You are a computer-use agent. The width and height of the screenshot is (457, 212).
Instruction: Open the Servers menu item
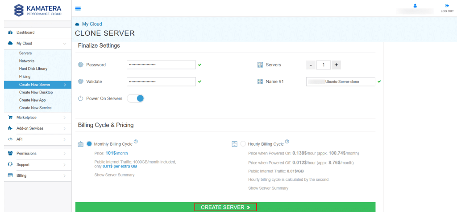(x=25, y=53)
